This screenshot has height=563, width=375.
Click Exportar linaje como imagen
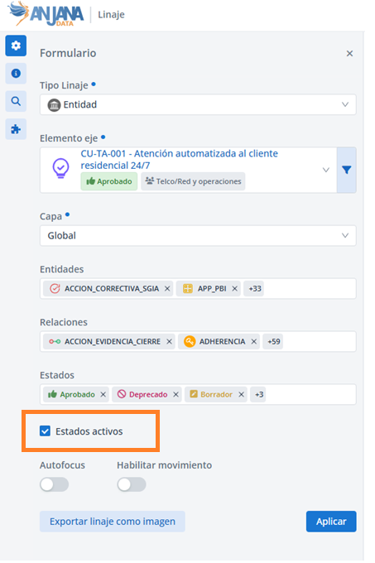point(113,522)
